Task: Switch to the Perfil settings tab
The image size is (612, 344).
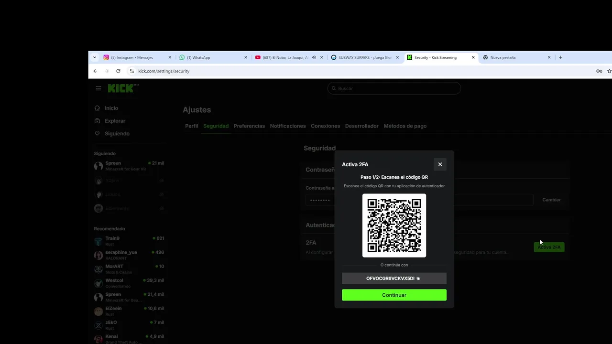Action: [x=191, y=126]
